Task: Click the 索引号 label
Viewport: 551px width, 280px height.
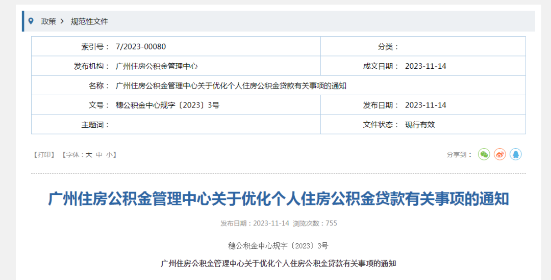Action: point(95,47)
